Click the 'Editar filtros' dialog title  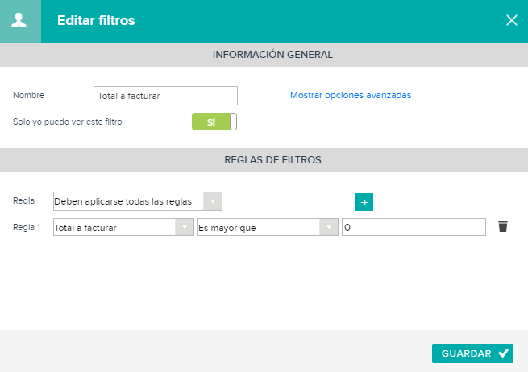[x=96, y=20]
